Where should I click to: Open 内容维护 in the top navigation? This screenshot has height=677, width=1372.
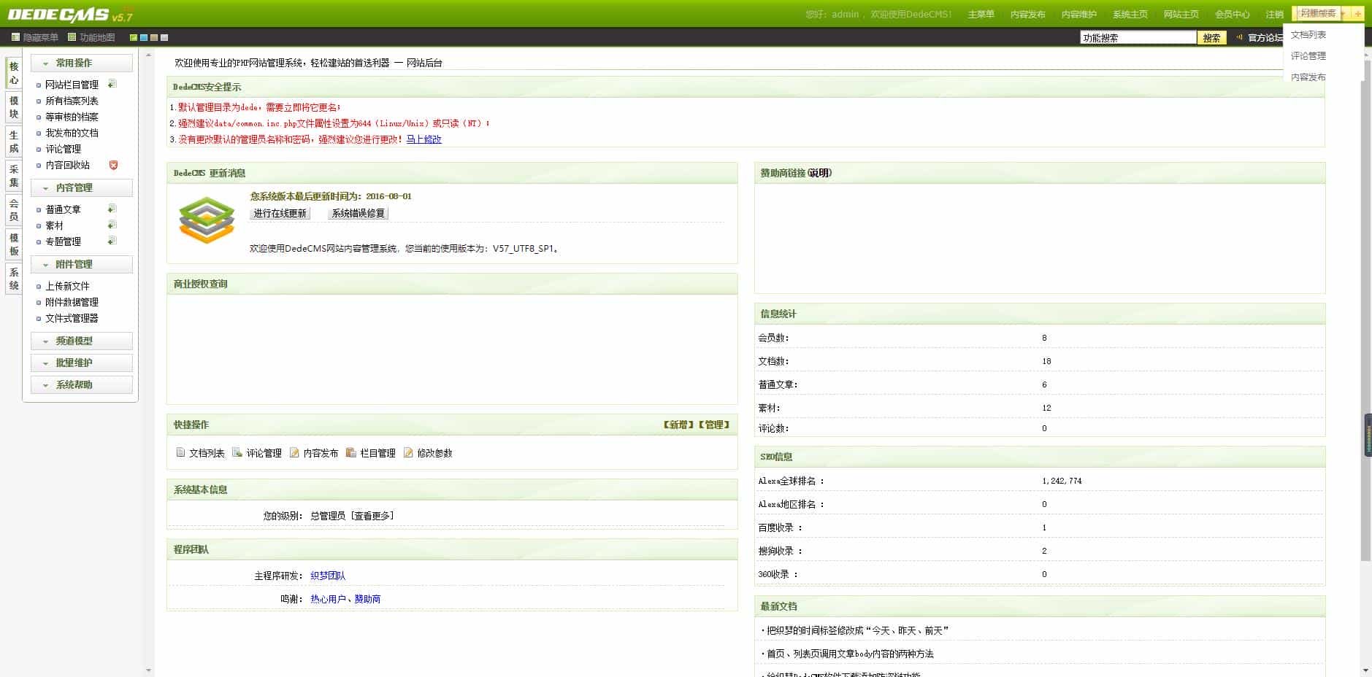[1078, 15]
